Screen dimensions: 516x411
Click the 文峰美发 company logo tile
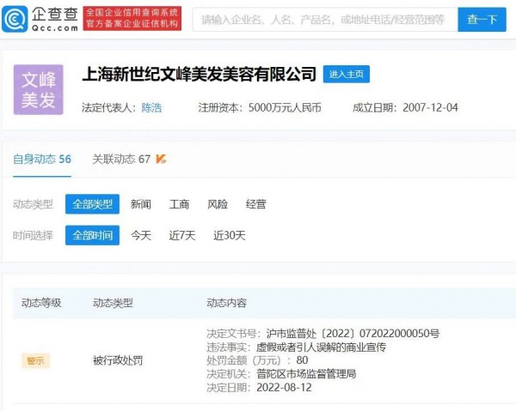click(x=38, y=89)
